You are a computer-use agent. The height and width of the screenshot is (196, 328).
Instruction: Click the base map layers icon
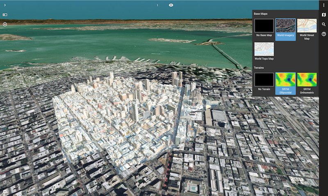(x=323, y=15)
